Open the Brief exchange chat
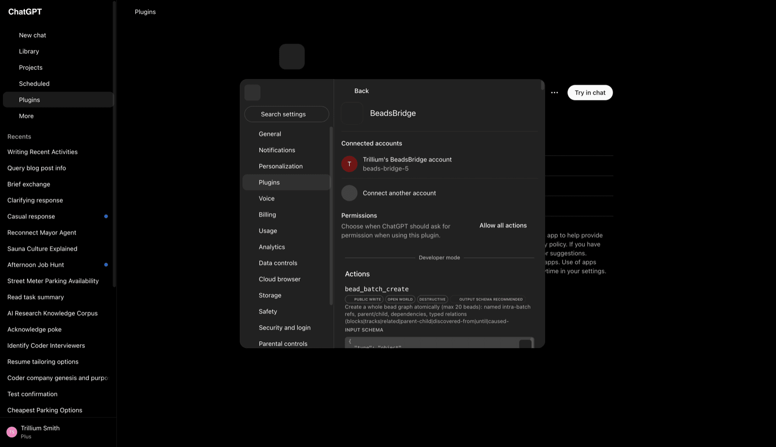Image resolution: width=776 pixels, height=447 pixels. 58,184
